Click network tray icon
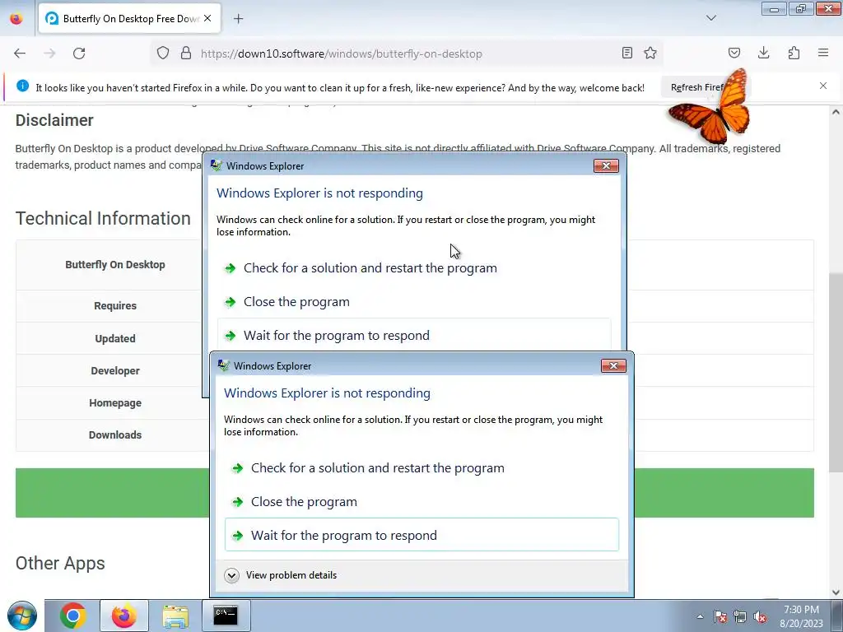The image size is (843, 632). [740, 616]
